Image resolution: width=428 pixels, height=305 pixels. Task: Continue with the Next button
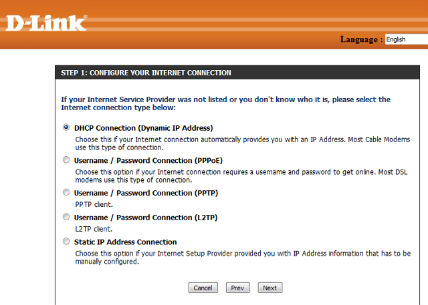(x=270, y=288)
